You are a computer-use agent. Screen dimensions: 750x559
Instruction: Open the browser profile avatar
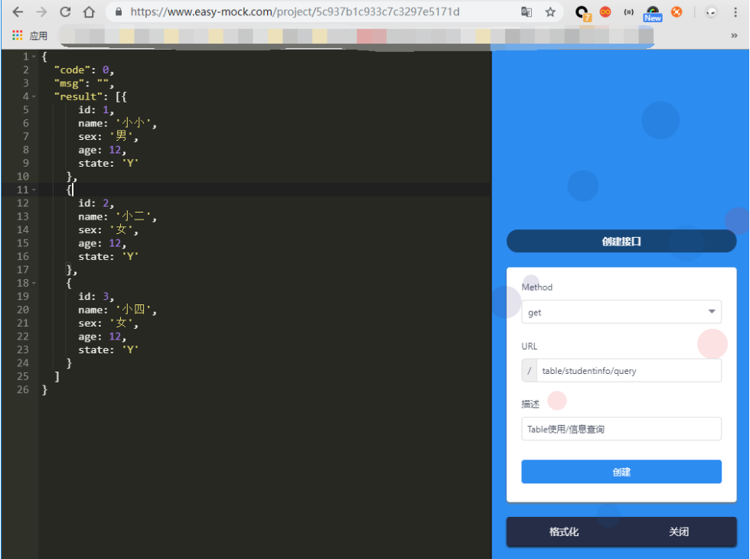712,12
